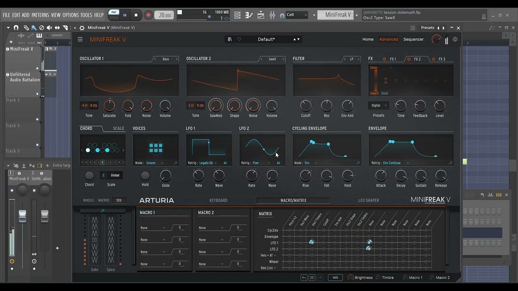Favorite the current preset with heart icon
Image resolution: width=518 pixels, height=291 pixels.
coord(239,39)
